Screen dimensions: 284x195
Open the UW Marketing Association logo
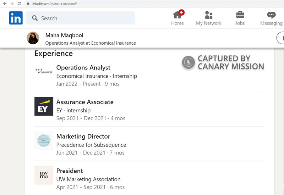[44, 175]
